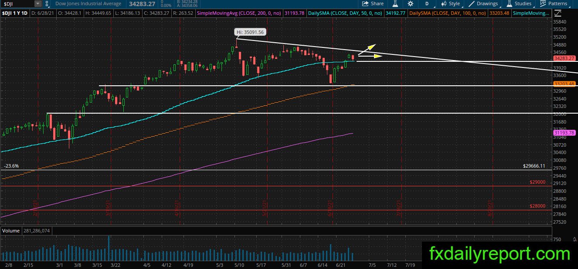578x269 pixels.
Task: Click the symbol input field showing $DJI
Action: (17, 3)
